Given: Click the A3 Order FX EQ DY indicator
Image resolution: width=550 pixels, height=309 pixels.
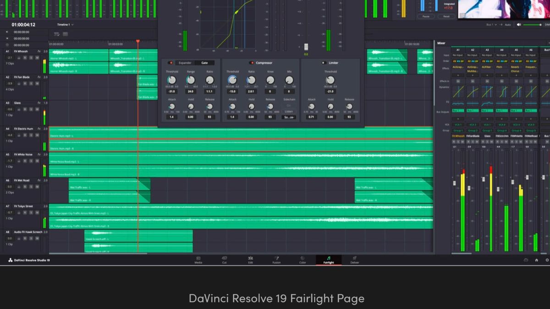Looking at the screenshot, I should click(487, 61).
